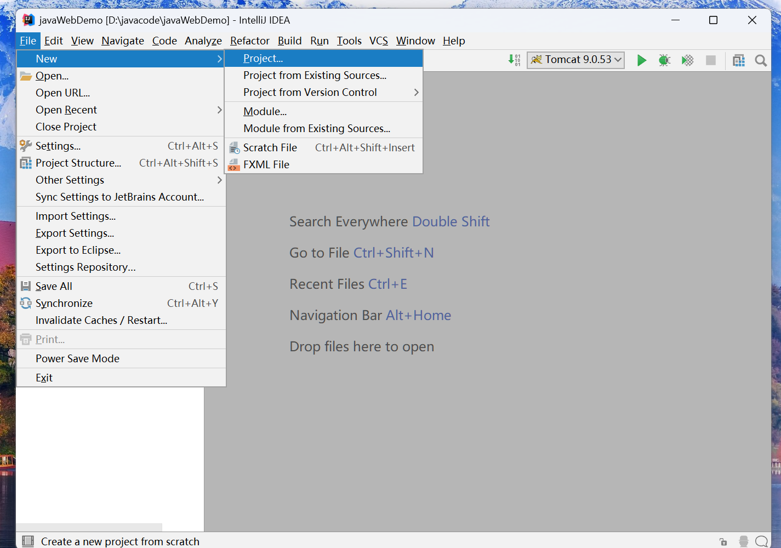781x548 pixels.
Task: Click the tool windows icon in status bar
Action: pyautogui.click(x=28, y=541)
